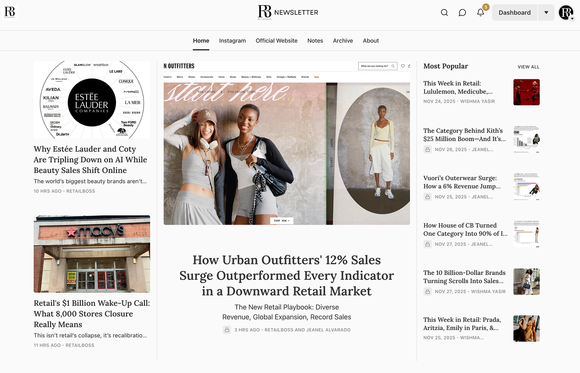
Task: Open the notifications bell icon
Action: coord(480,13)
